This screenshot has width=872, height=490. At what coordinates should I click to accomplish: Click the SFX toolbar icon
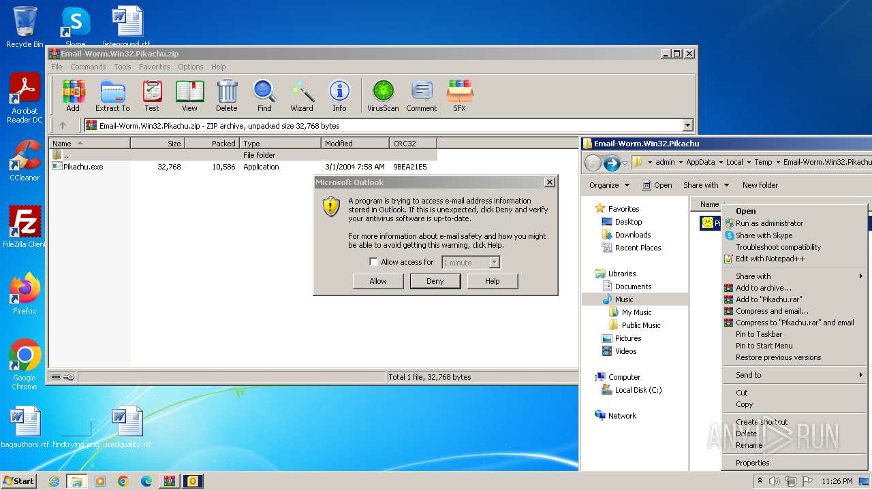click(460, 96)
